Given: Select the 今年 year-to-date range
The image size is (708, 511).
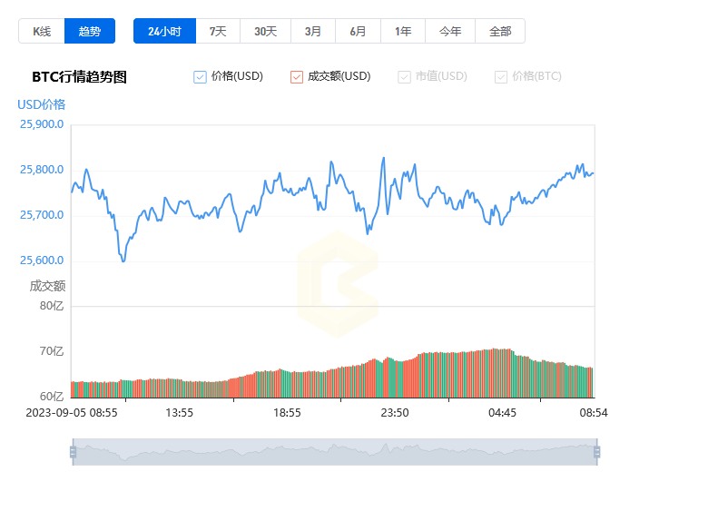Looking at the screenshot, I should 450,31.
